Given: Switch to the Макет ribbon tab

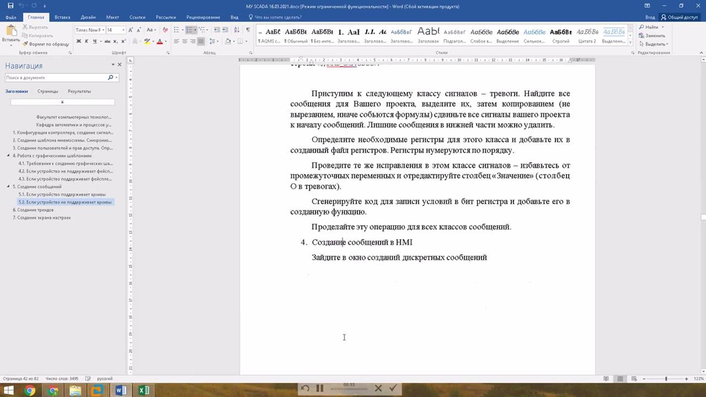Looking at the screenshot, I should click(x=113, y=17).
